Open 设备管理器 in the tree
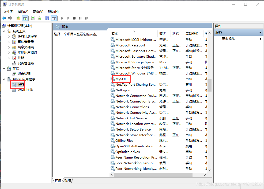This screenshot has height=189, width=264. pyautogui.click(x=26, y=63)
